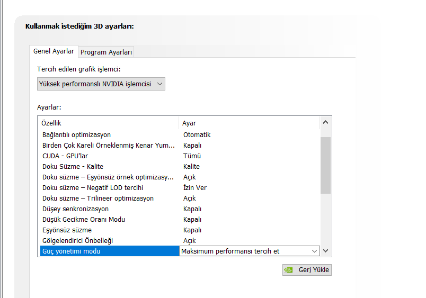Click Açık value for Gölgelendirici Önbelleği

point(189,241)
